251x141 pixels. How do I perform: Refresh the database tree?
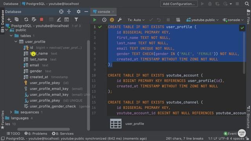pyautogui.click(x=26, y=20)
